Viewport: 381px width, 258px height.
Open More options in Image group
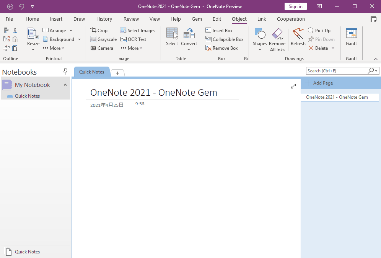[132, 48]
